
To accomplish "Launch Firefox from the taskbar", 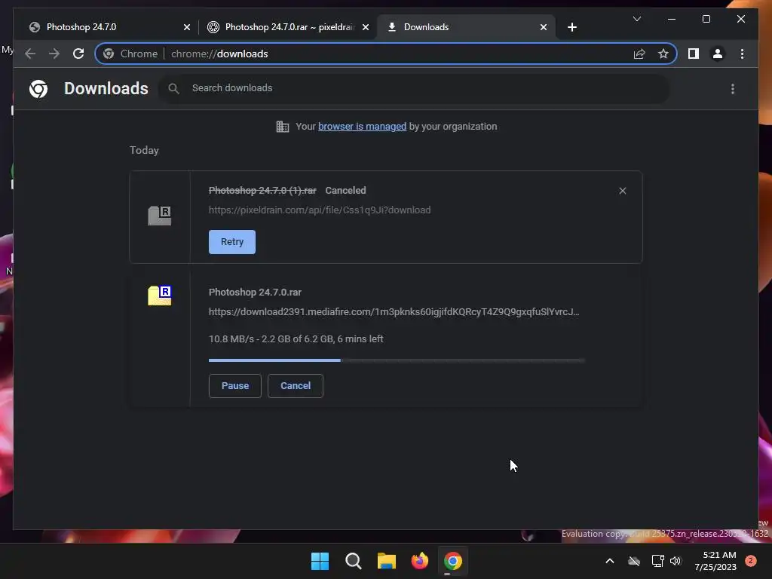I will tap(419, 561).
